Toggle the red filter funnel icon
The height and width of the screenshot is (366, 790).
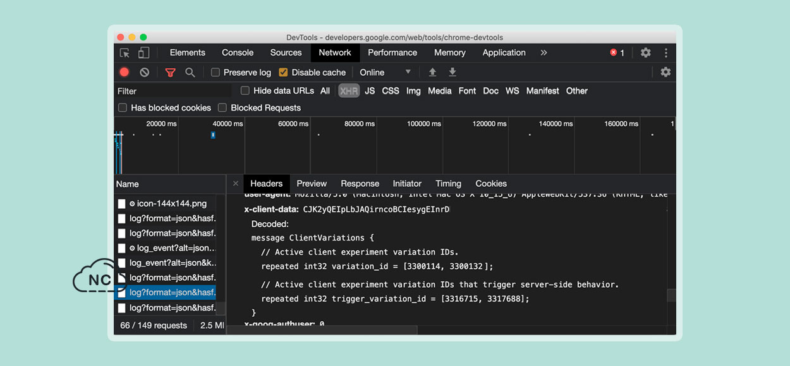coord(170,73)
